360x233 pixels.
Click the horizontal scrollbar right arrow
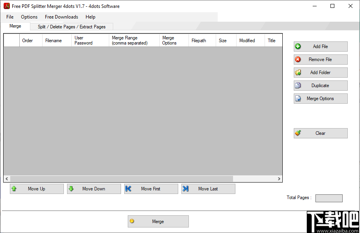point(279,179)
